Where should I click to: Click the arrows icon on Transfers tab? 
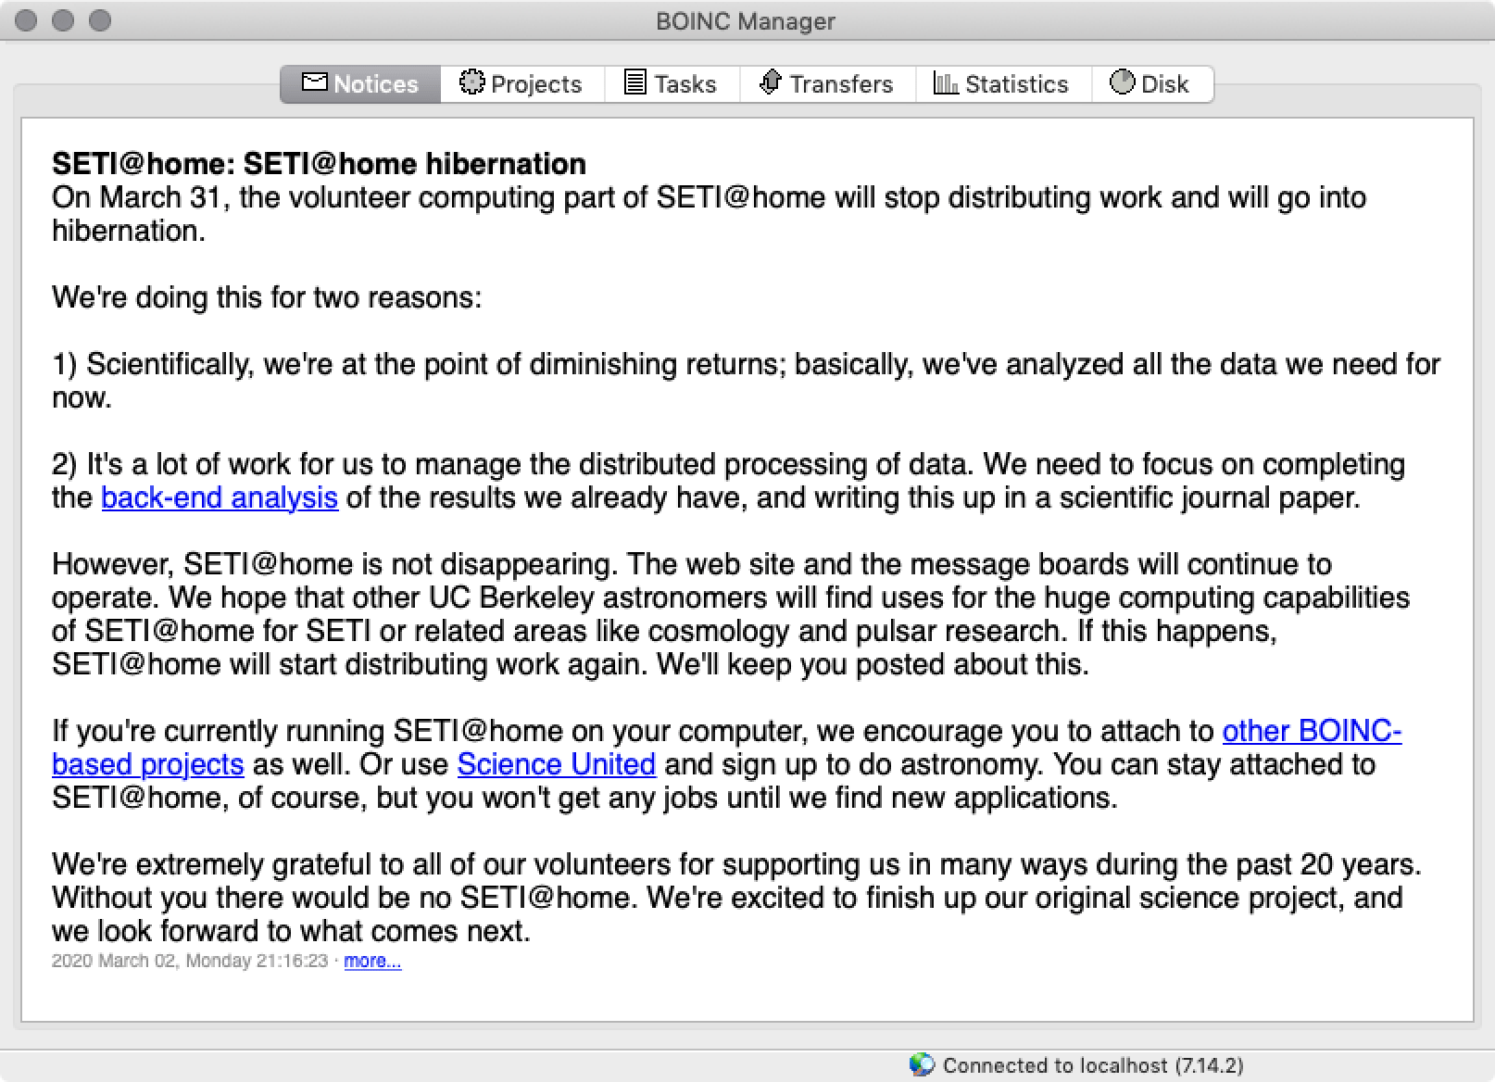coord(770,82)
